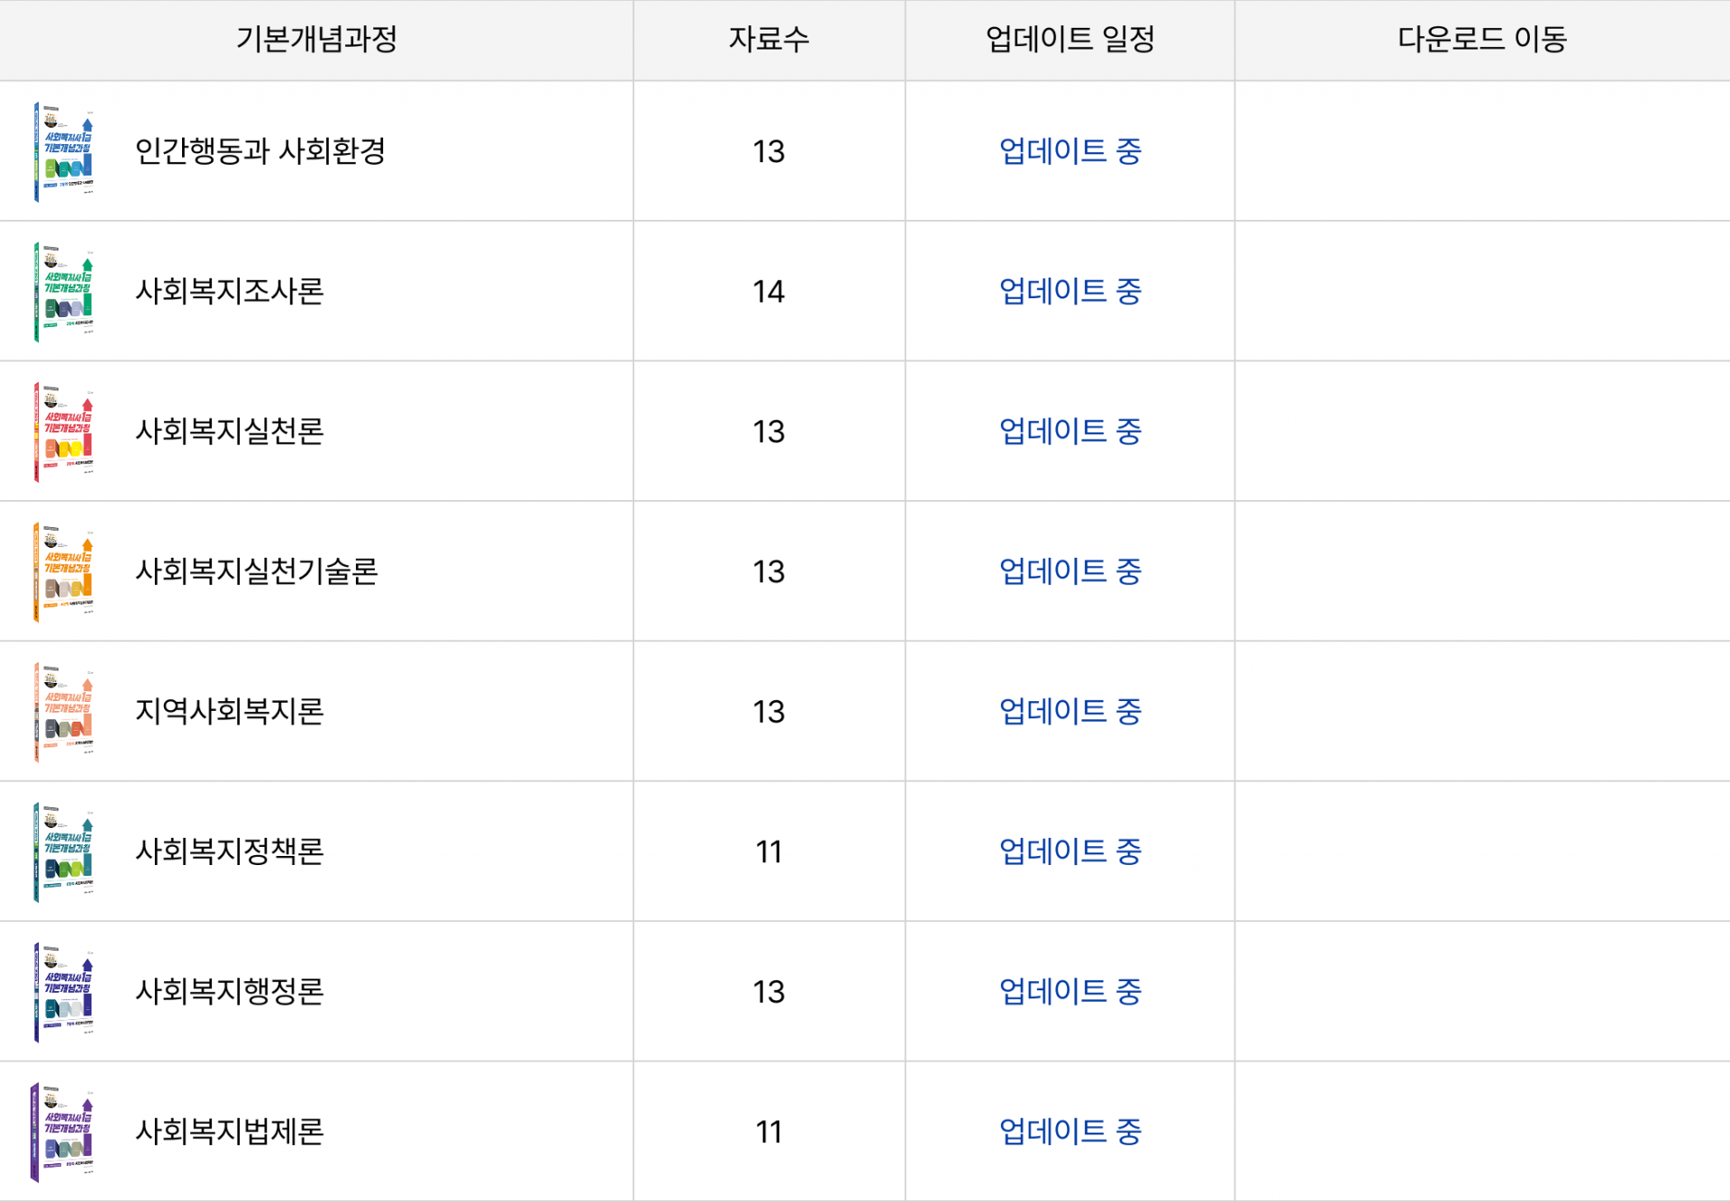Image resolution: width=1730 pixels, height=1202 pixels.
Task: Select the 사회복지법제론 purple book cover
Action: 64,1132
